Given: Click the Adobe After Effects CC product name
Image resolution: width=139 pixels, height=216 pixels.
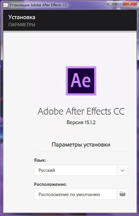Looking at the screenshot, I should [81, 111].
